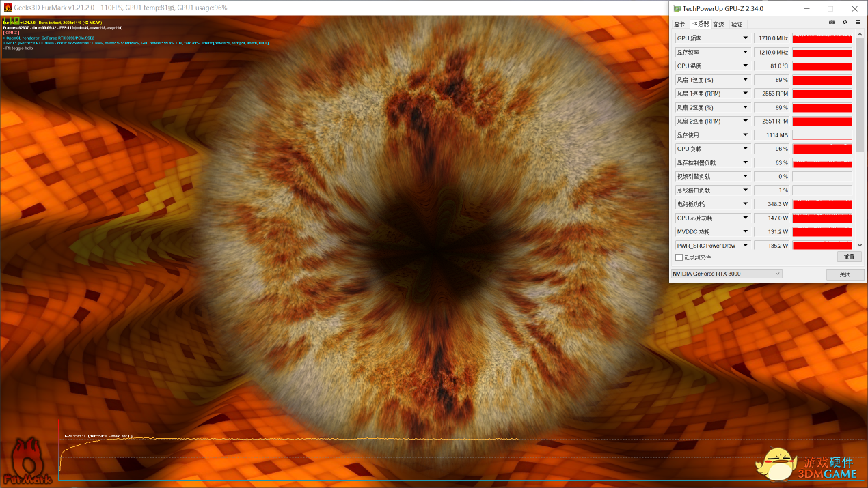Screen dimensions: 868x488
Task: Enable the 记录到文件 checkbox
Action: pyautogui.click(x=679, y=257)
